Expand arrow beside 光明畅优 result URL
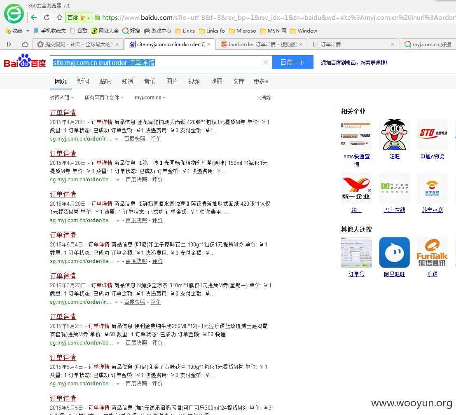Image resolution: width=456 pixels, height=415 pixels. [118, 180]
